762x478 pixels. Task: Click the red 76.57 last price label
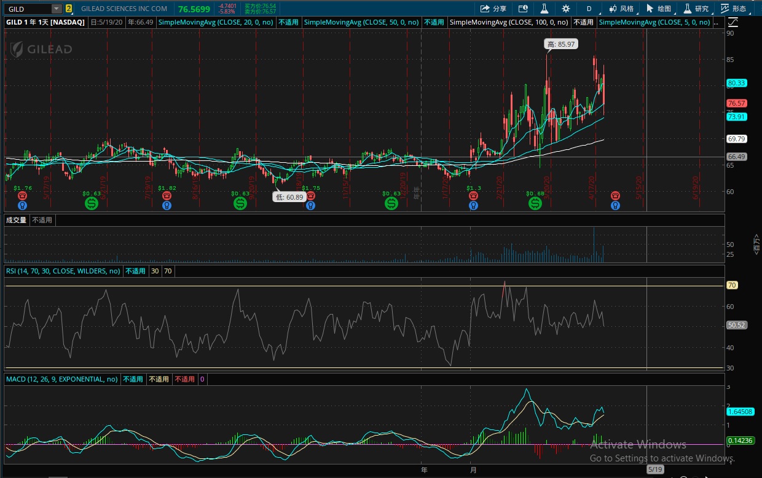(736, 103)
